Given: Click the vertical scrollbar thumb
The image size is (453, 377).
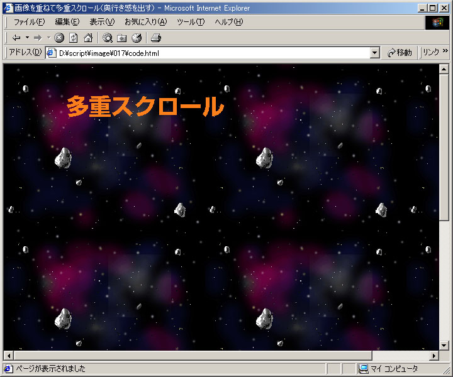Looking at the screenshot, I should pos(444,148).
